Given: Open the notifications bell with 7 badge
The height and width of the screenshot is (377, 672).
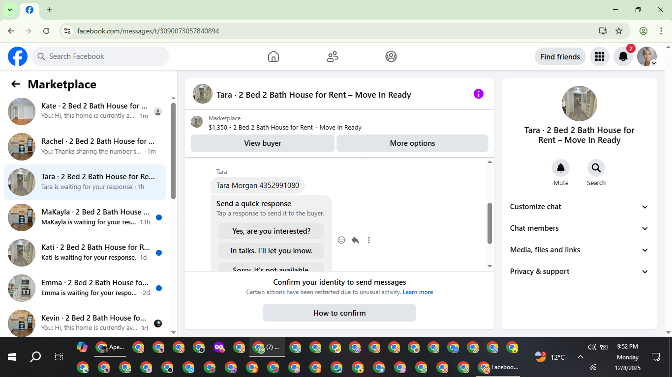Looking at the screenshot, I should [623, 56].
